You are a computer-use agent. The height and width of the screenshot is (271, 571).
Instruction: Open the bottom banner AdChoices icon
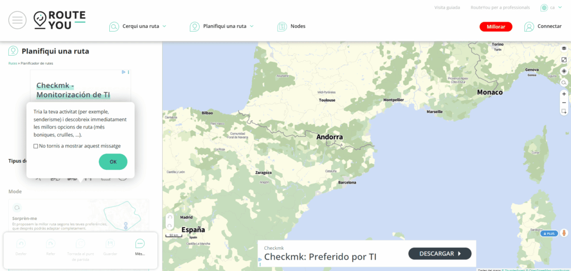260,260
